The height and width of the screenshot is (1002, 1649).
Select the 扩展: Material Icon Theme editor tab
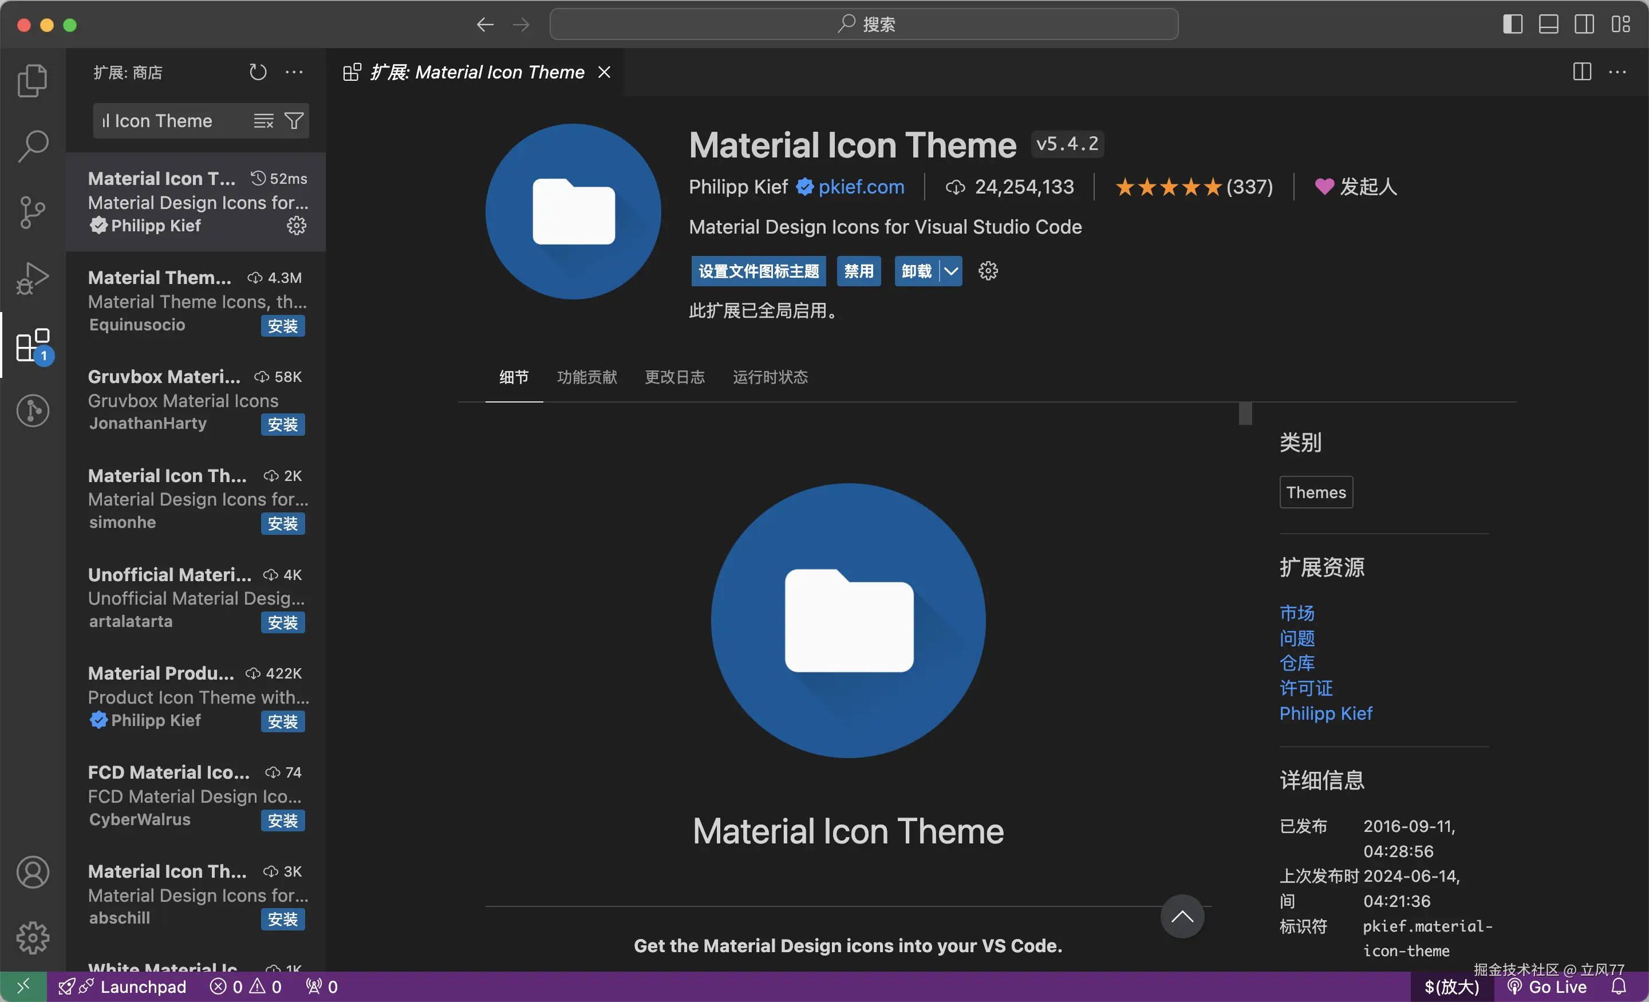(476, 72)
